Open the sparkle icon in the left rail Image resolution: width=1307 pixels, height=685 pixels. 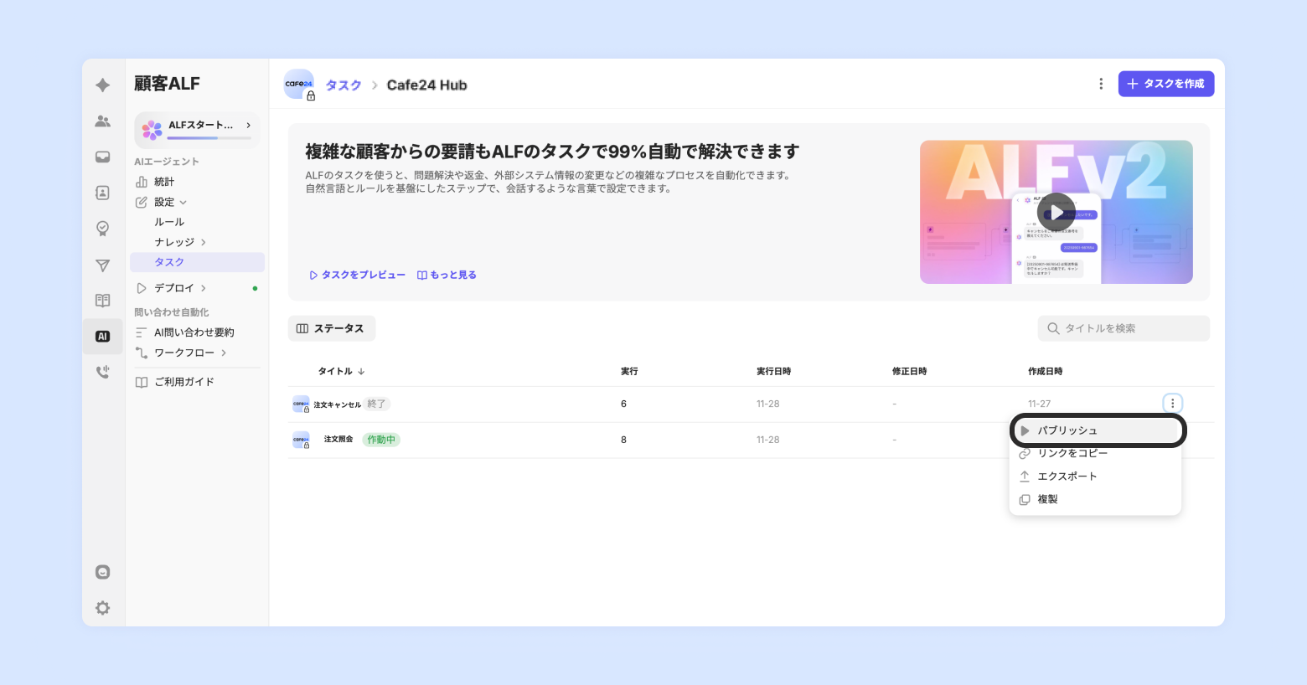coord(102,85)
